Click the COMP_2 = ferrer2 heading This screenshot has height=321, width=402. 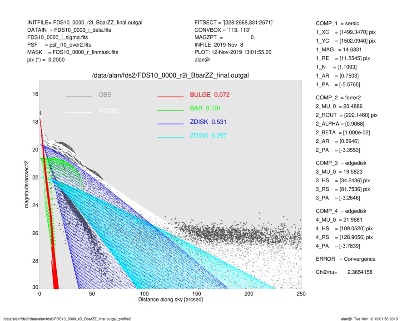coord(338,98)
